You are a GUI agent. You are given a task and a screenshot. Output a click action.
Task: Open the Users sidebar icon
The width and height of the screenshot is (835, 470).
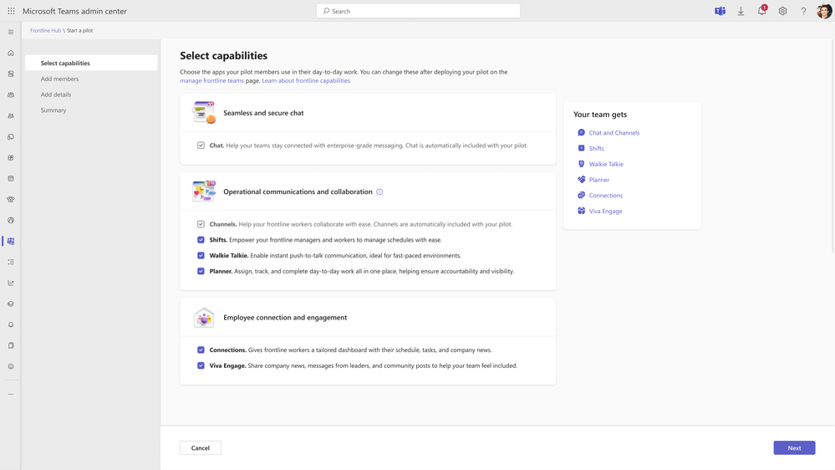tap(11, 115)
